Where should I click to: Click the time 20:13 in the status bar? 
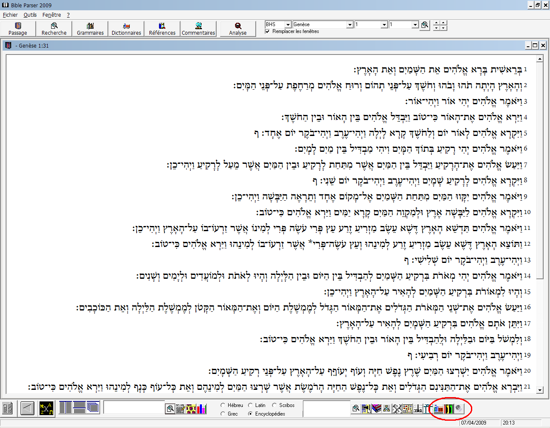(x=509, y=422)
